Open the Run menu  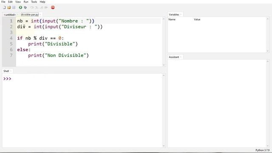click(26, 2)
